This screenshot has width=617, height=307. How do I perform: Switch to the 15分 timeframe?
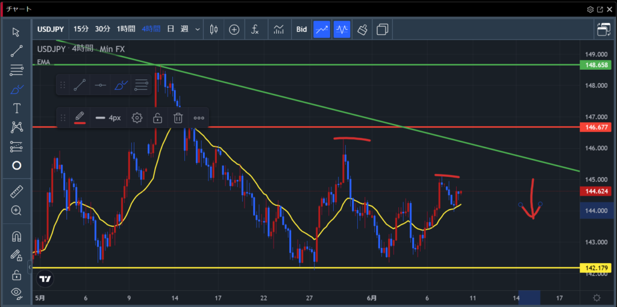(81, 29)
